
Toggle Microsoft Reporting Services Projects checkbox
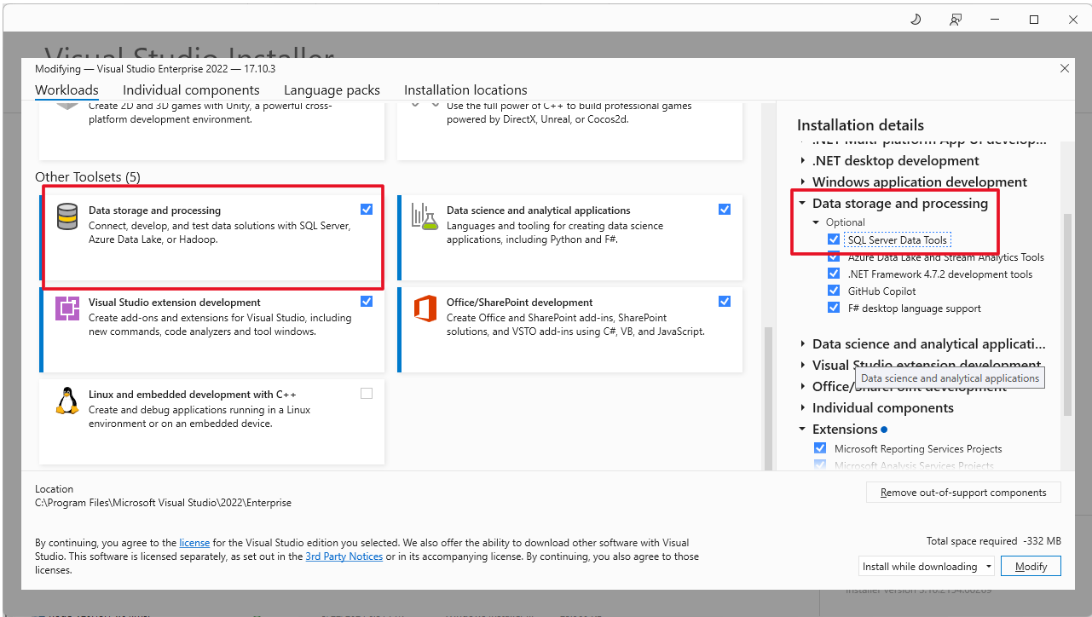(820, 448)
